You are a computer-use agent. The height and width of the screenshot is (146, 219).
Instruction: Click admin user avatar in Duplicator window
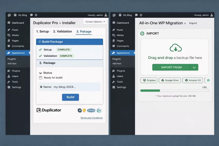[x=106, y=15]
